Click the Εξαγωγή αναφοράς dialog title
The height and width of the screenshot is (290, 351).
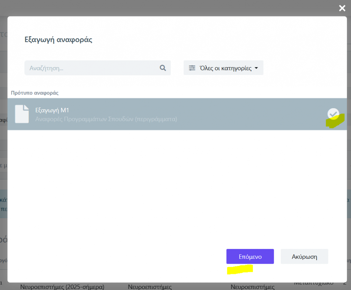(58, 39)
